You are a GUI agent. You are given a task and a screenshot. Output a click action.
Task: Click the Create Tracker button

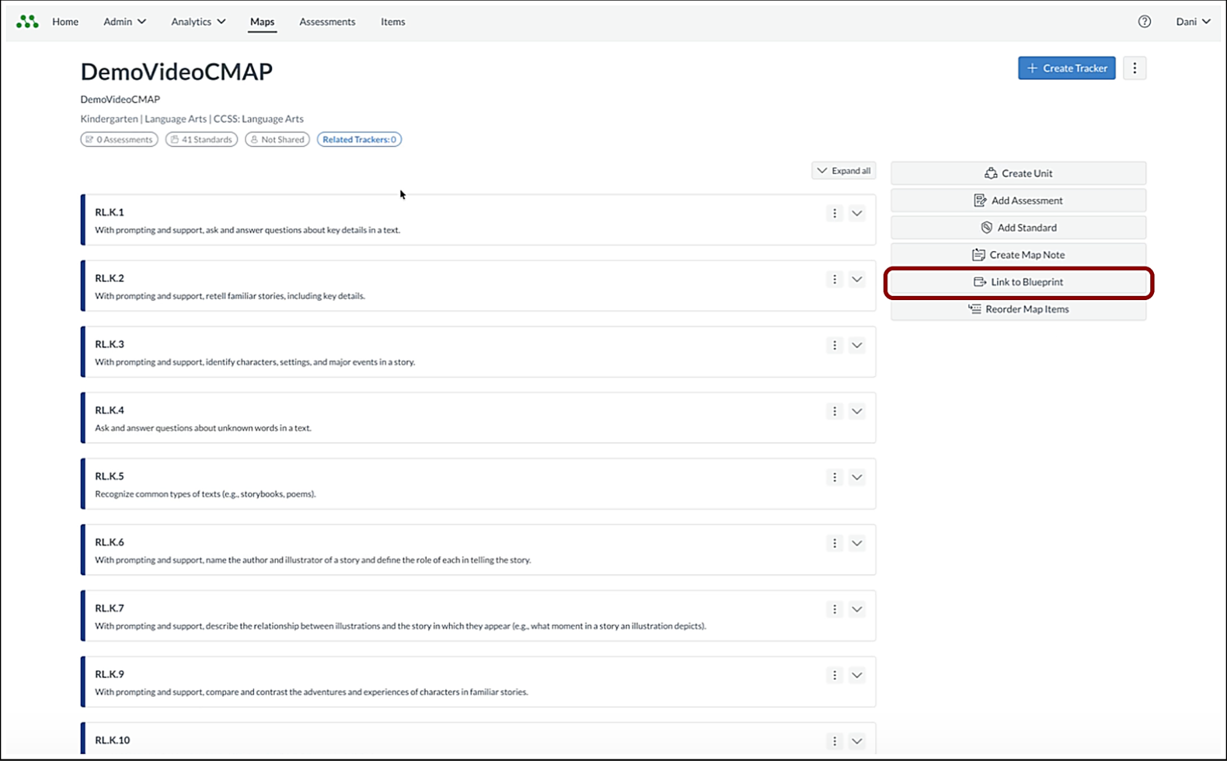(x=1066, y=68)
